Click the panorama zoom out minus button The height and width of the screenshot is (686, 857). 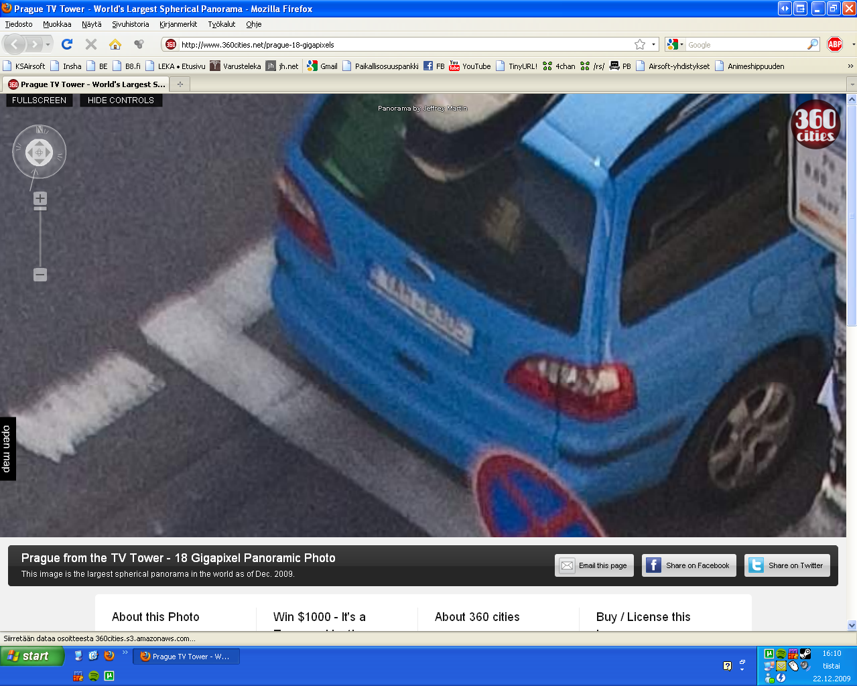(x=40, y=275)
